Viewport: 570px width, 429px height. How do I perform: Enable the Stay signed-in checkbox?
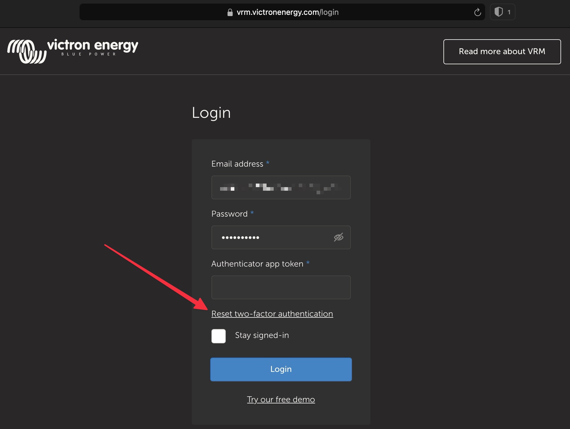219,336
